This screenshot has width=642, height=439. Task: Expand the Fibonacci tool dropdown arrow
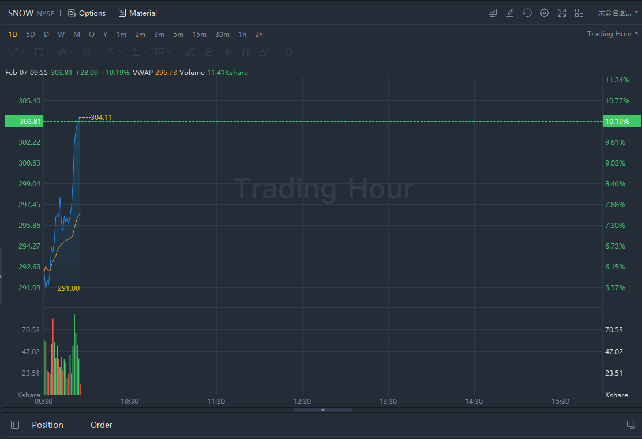click(x=96, y=52)
